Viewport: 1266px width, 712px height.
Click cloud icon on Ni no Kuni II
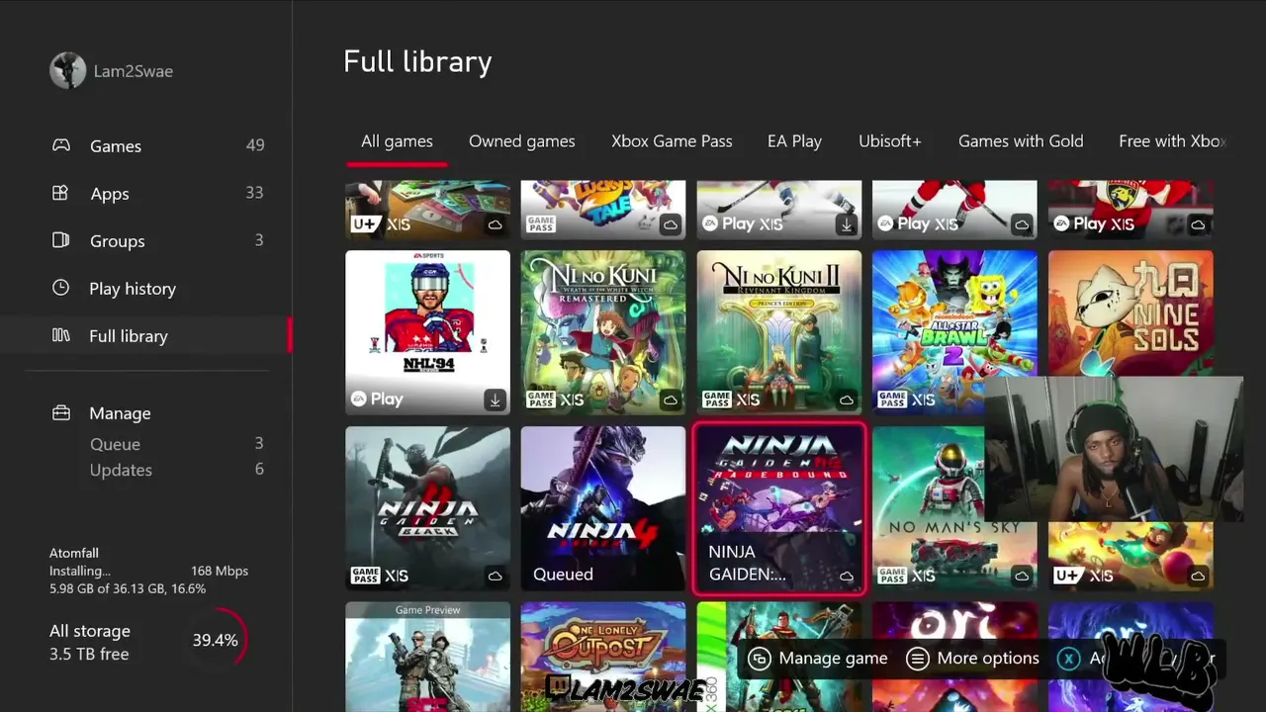coord(846,400)
